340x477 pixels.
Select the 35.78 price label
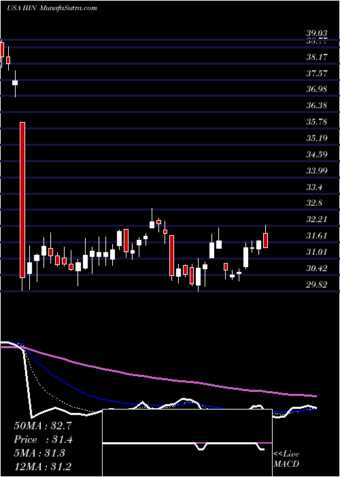pyautogui.click(x=318, y=122)
